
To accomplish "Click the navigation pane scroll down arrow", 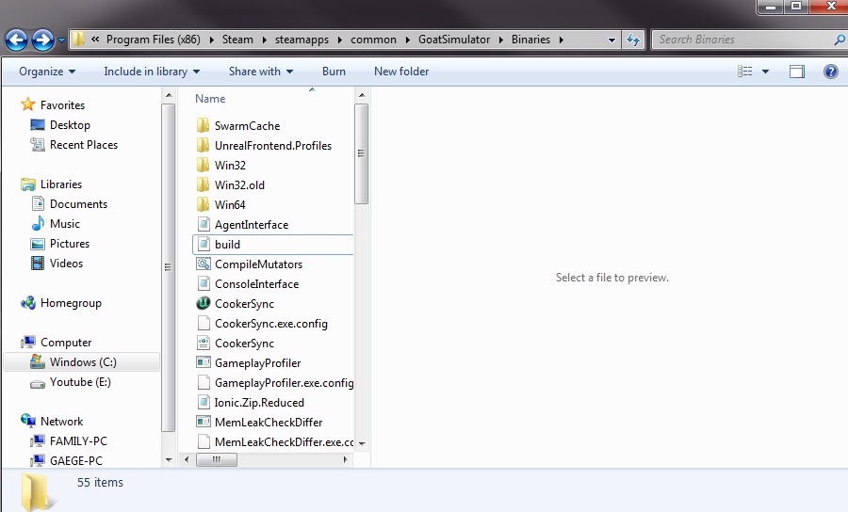I will [x=169, y=460].
